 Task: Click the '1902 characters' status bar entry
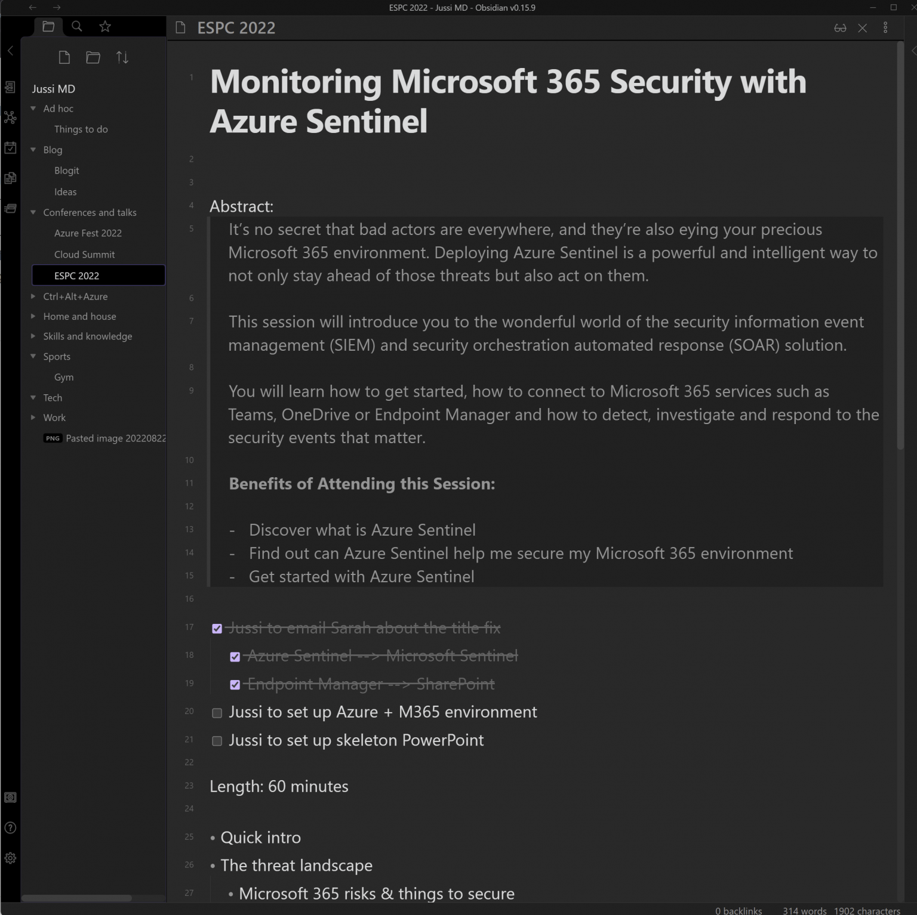(867, 910)
